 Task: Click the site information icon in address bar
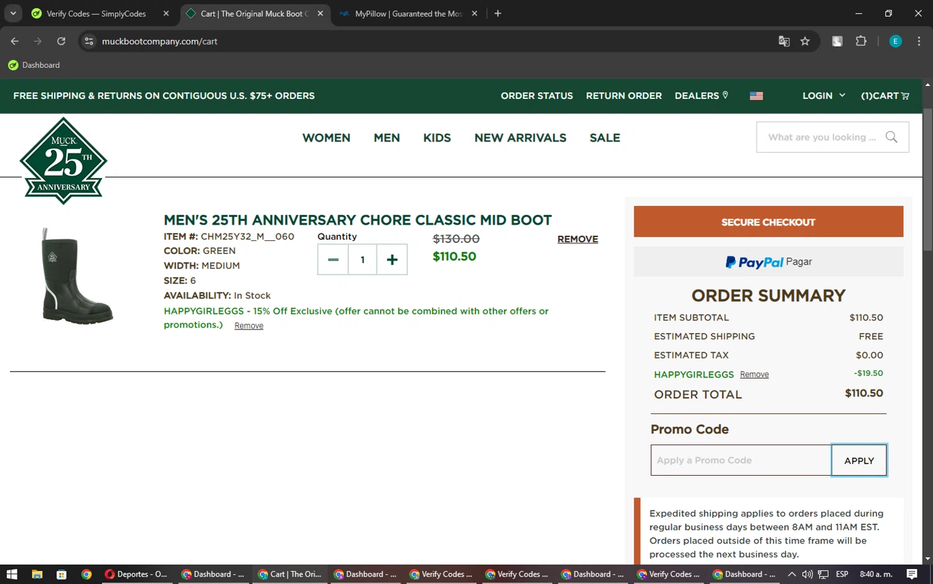(x=89, y=41)
